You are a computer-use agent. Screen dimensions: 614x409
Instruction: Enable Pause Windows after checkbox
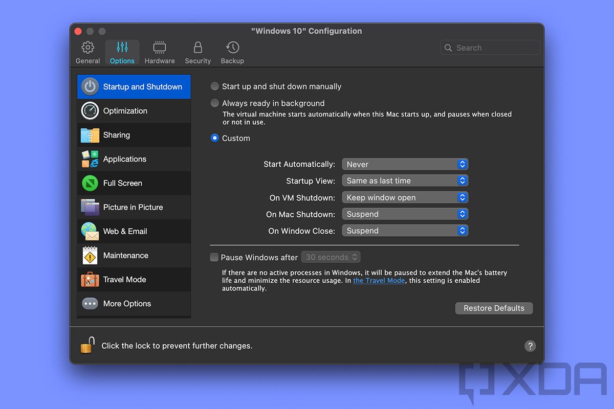pos(214,257)
